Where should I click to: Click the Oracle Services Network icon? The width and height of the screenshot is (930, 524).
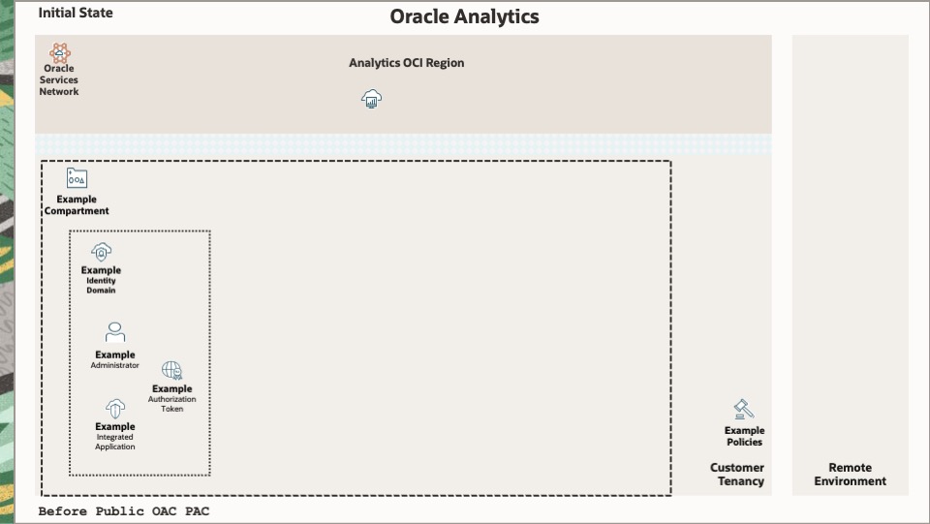[x=60, y=52]
